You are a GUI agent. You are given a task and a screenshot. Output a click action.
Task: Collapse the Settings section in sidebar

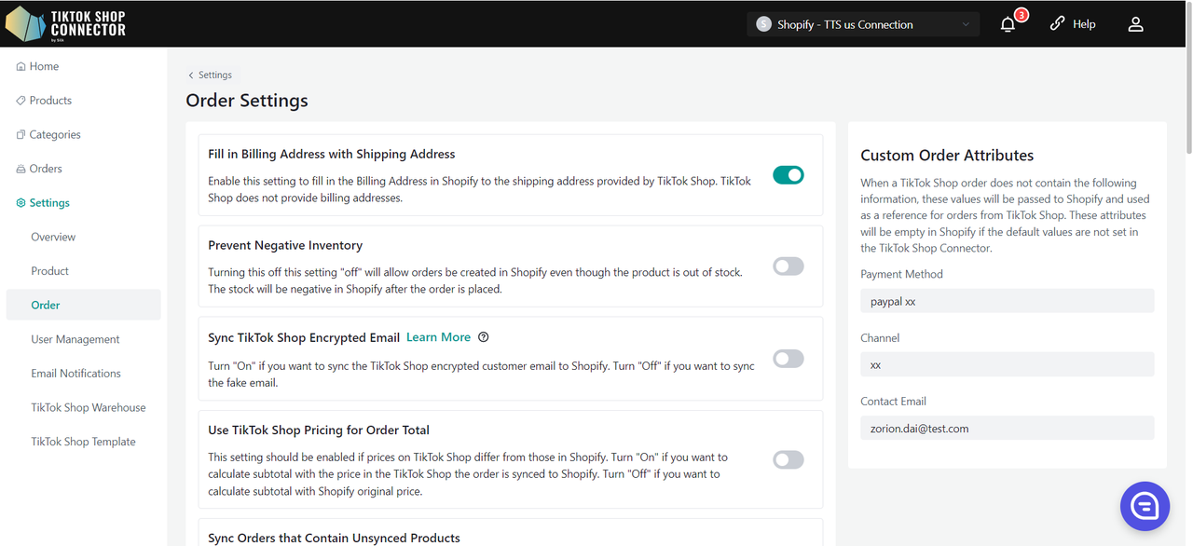[x=49, y=203]
